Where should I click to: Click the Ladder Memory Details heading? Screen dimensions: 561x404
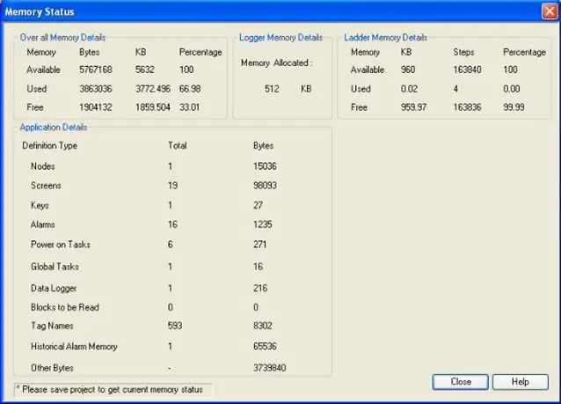386,37
